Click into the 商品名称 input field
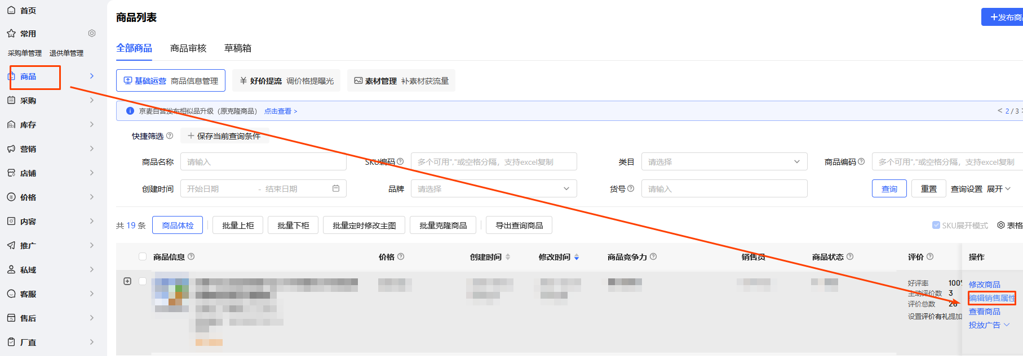Viewport: 1023px width, 356px height. click(x=263, y=162)
